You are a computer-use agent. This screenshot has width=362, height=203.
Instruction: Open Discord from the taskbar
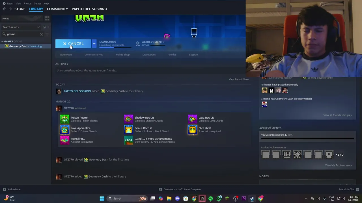point(177,198)
